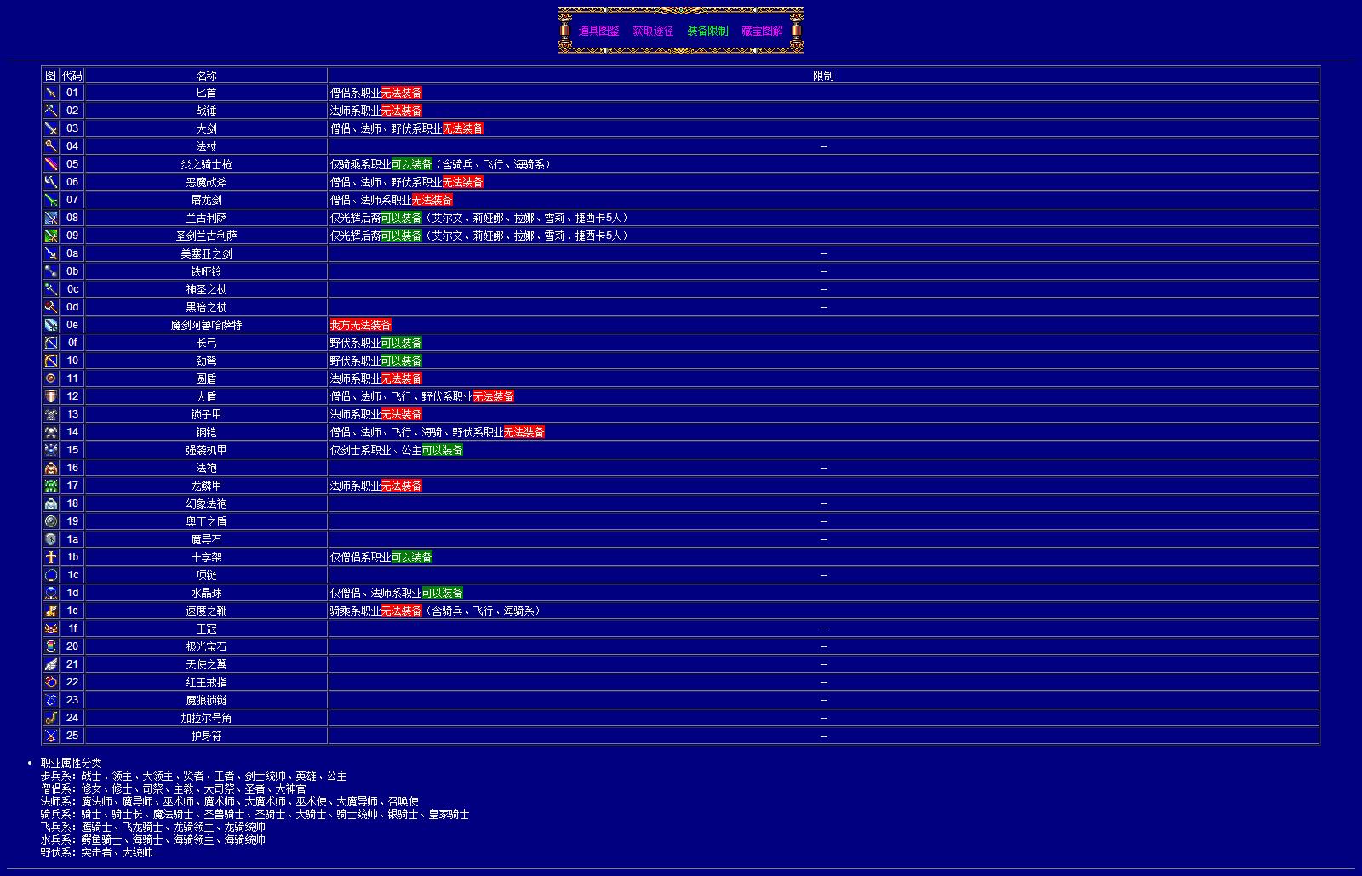This screenshot has height=876, width=1362.
Task: Visit the 藏宝图解 link
Action: 762,31
